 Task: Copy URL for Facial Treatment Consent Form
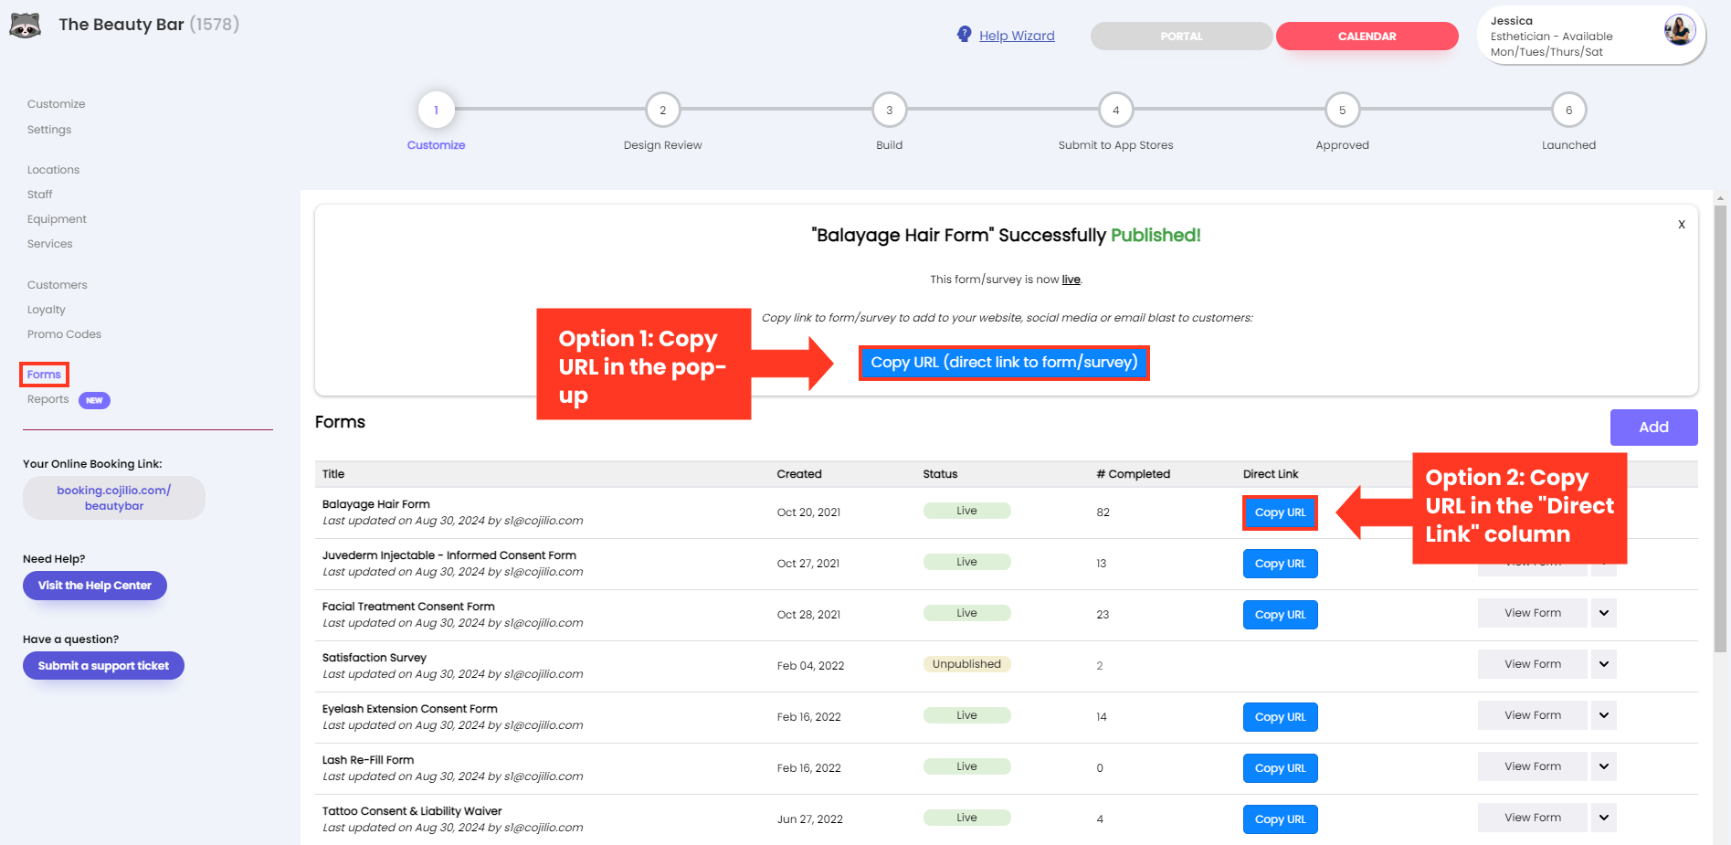1280,615
